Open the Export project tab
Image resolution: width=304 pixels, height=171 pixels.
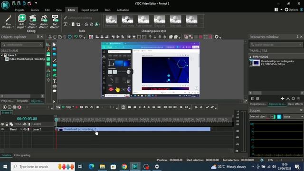pyautogui.click(x=90, y=10)
